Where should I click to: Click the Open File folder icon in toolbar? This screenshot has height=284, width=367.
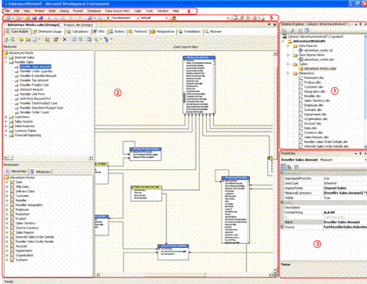tap(28, 18)
